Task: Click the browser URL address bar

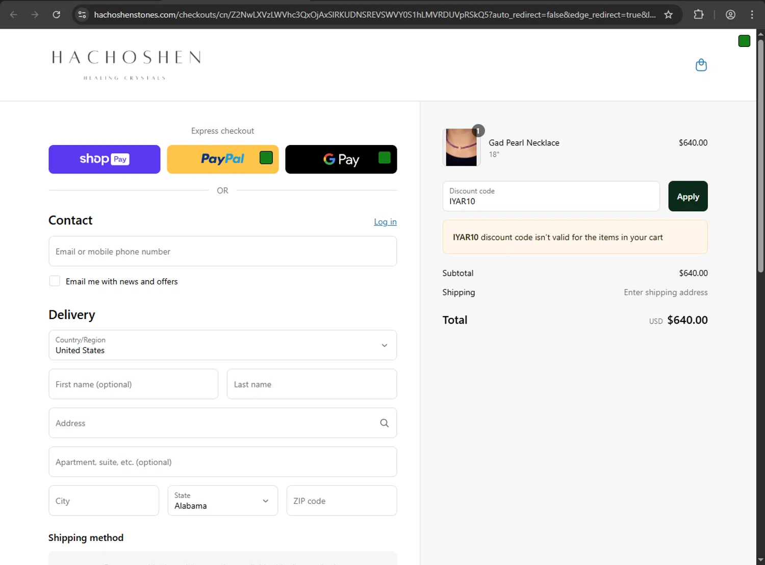Action: (x=375, y=14)
